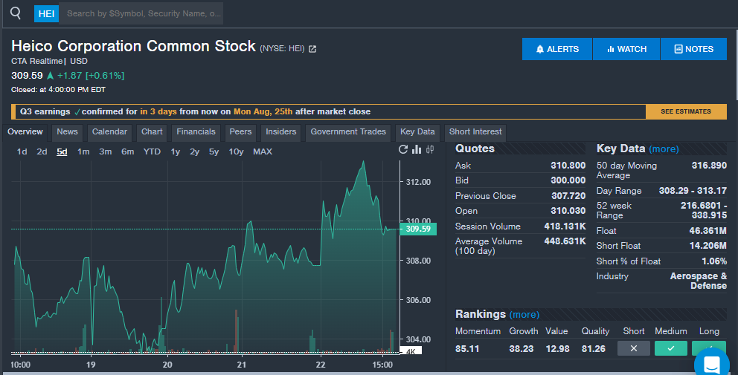Click the Momentum score 85.11
The width and height of the screenshot is (738, 375).
tap(467, 349)
